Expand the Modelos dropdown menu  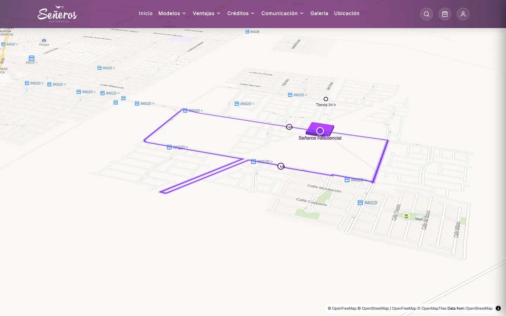(172, 13)
